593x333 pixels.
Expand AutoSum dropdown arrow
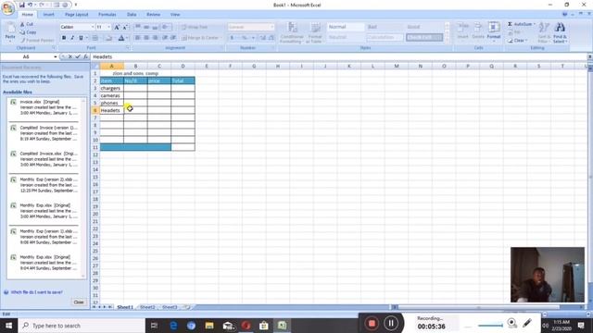[535, 24]
